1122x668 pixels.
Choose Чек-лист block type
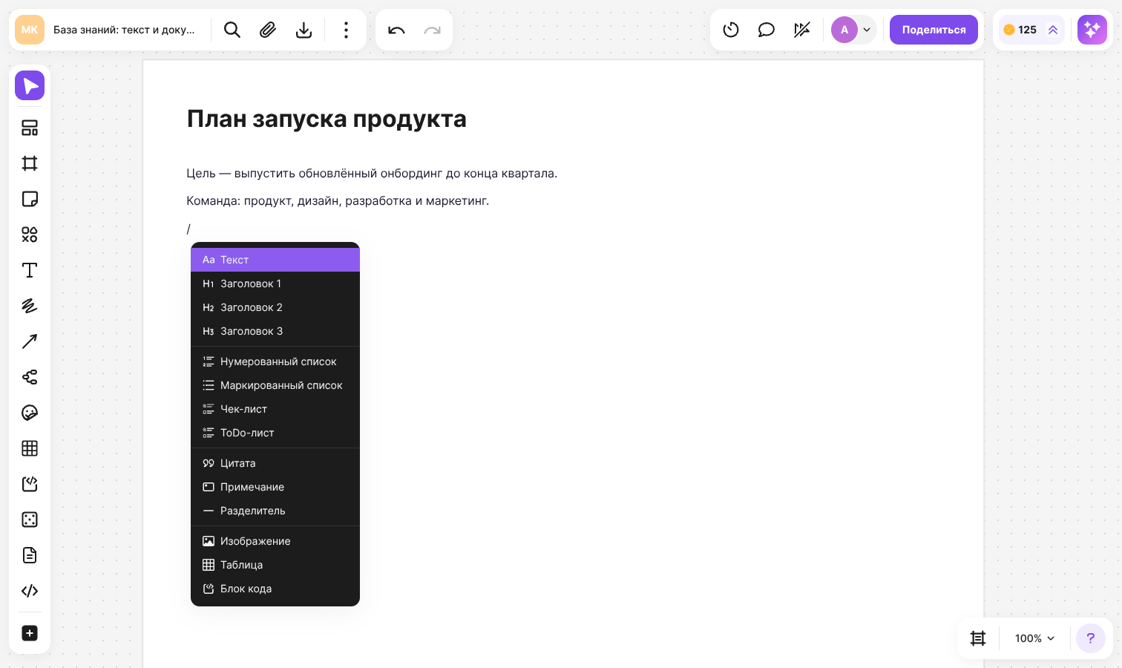[275, 409]
